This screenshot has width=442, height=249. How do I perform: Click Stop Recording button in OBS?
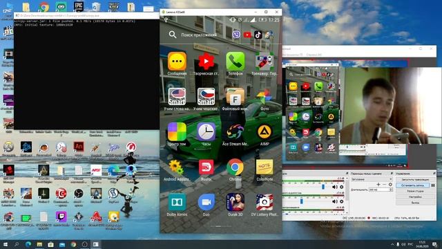coord(413,185)
